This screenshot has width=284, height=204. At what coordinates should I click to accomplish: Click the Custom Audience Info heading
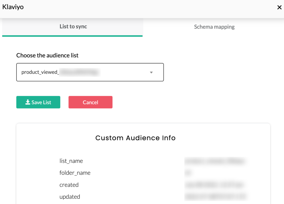[135, 138]
